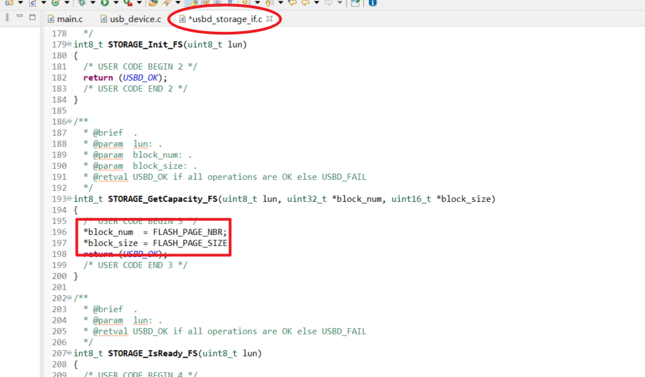Collapse the STORAGE_Init_FS function at line 179
This screenshot has width=645, height=377.
point(70,44)
